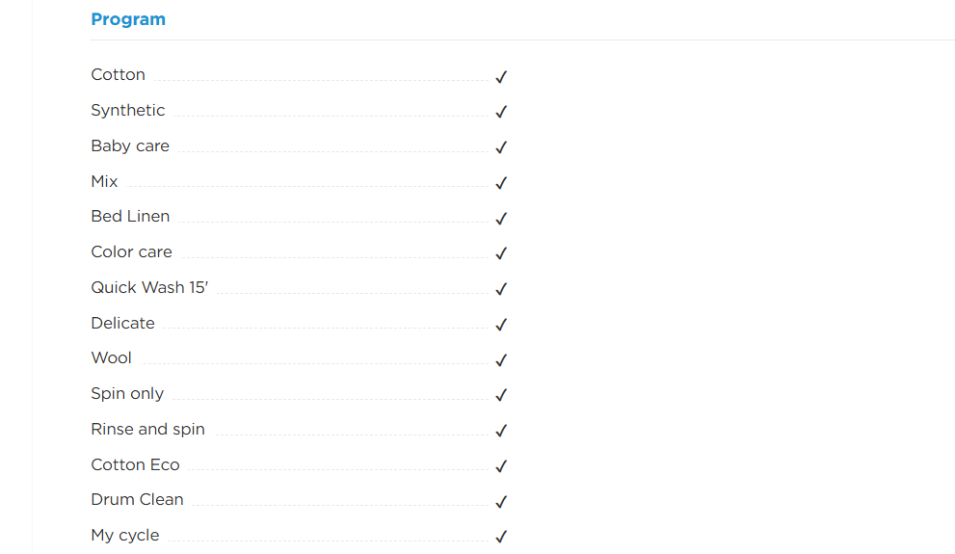Viewport: 955px width, 554px height.
Task: Click the checkmark beside Drum Clean
Action: click(501, 502)
